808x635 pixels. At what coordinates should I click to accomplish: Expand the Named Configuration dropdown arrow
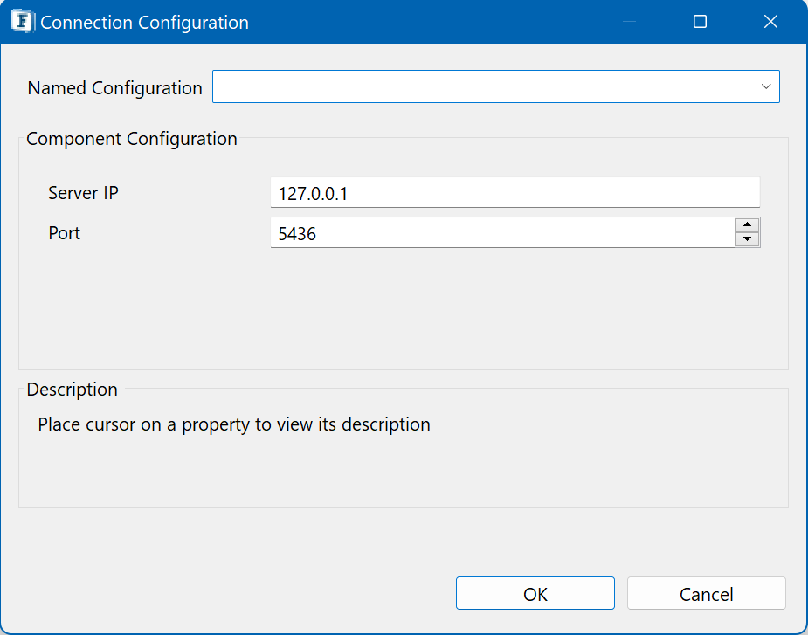(765, 87)
